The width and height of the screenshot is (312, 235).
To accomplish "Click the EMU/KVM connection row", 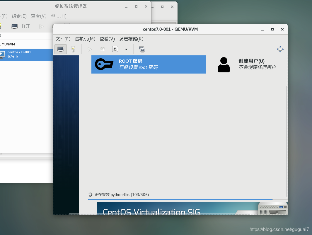I will pyautogui.click(x=27, y=44).
